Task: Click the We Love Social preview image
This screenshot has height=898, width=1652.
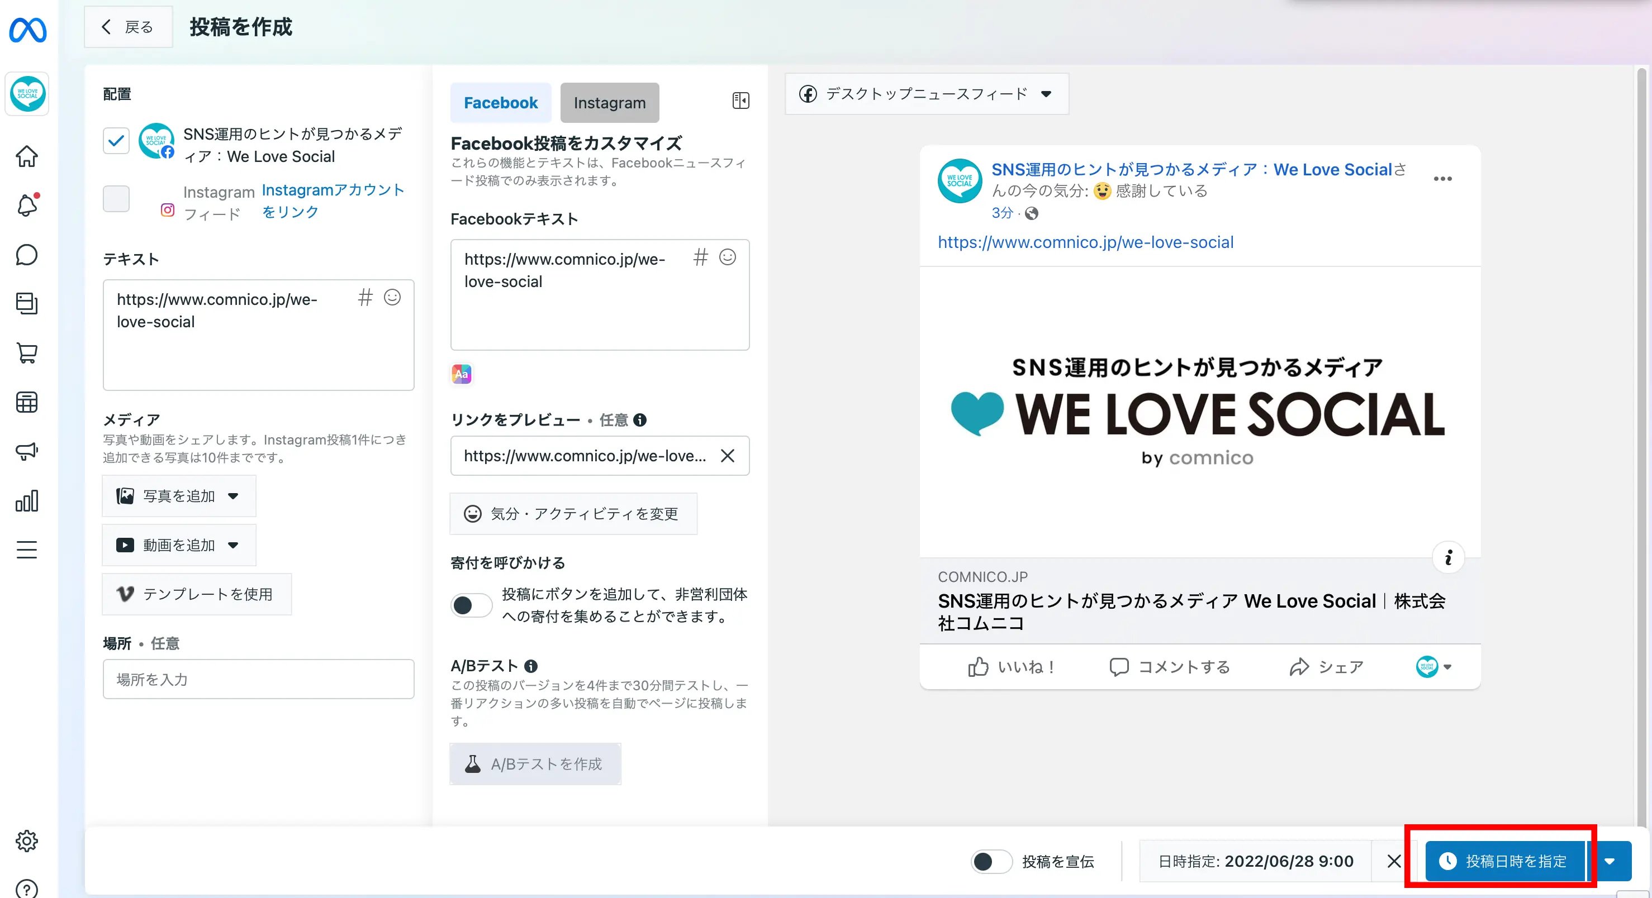Action: [1200, 412]
